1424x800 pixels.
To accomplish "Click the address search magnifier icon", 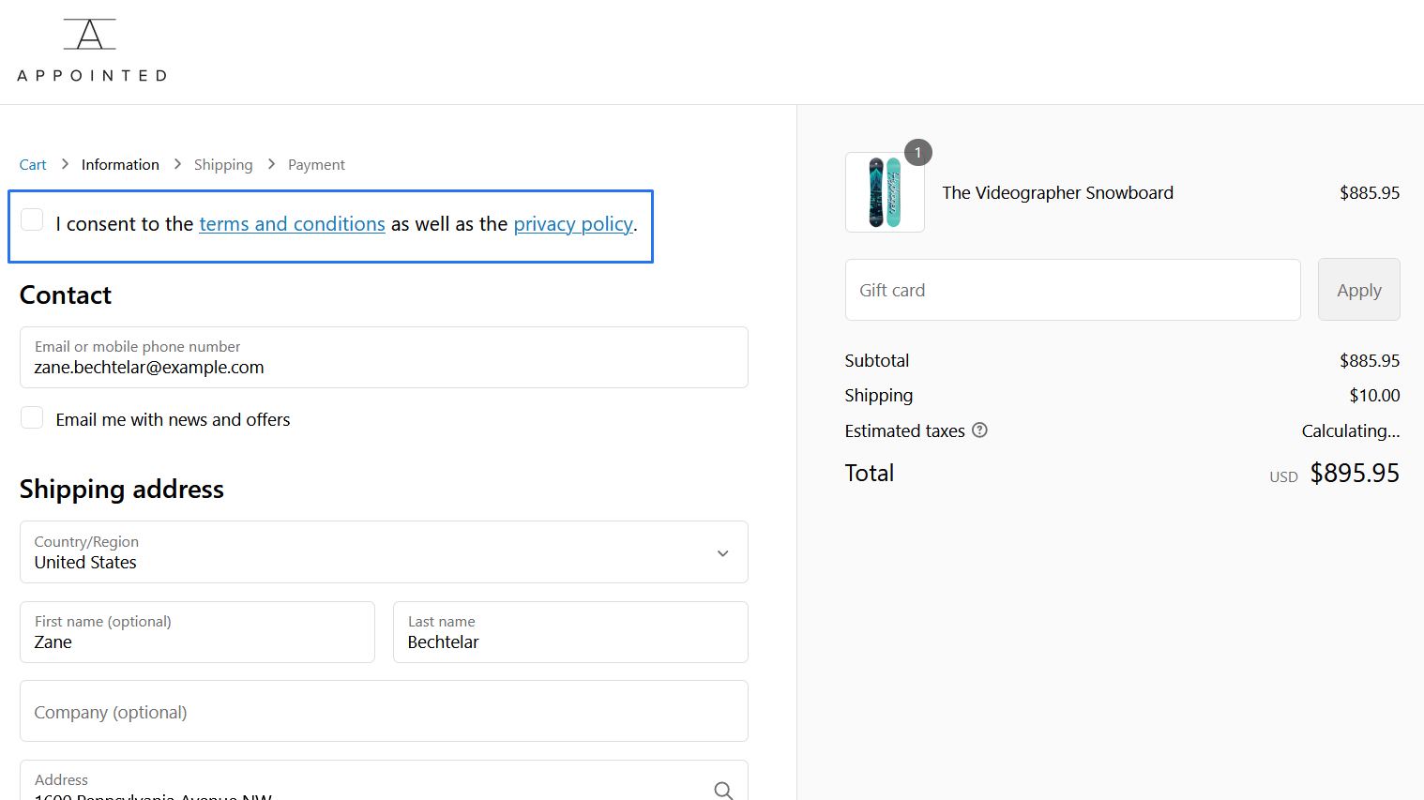I will pos(723,790).
